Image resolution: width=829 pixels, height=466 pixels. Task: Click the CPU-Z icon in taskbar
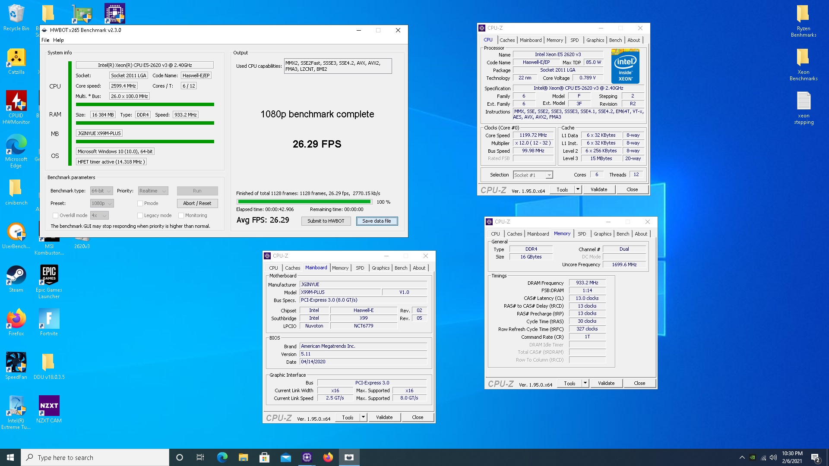coord(307,457)
